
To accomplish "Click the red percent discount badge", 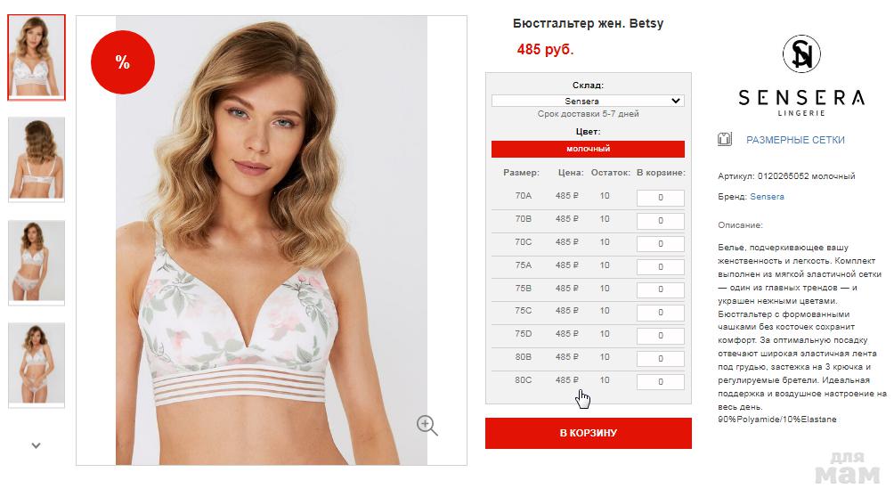I will (x=123, y=62).
